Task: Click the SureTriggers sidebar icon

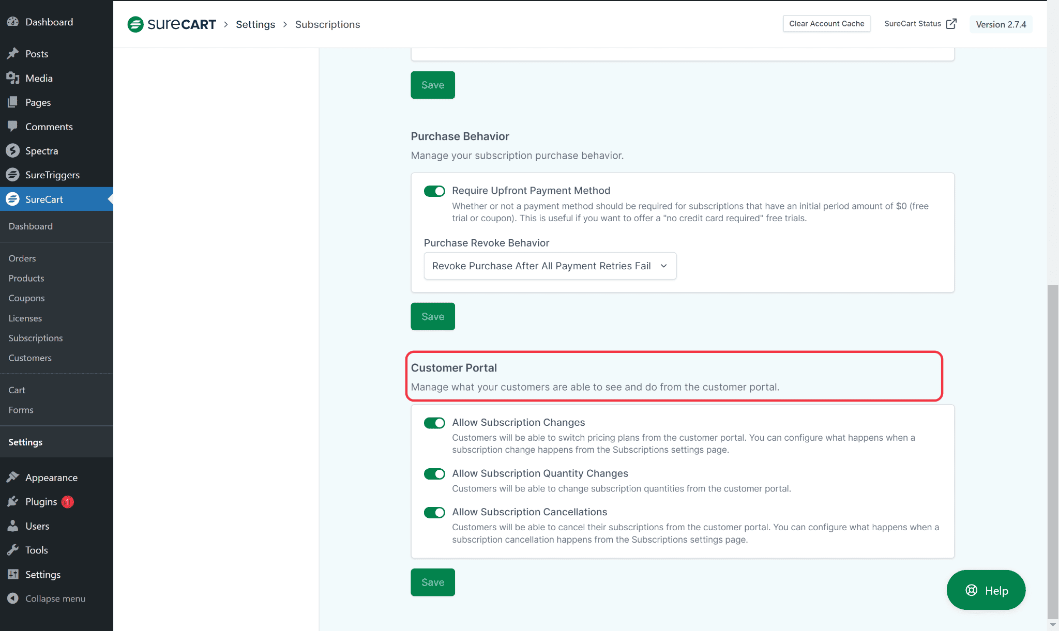Action: coord(13,175)
